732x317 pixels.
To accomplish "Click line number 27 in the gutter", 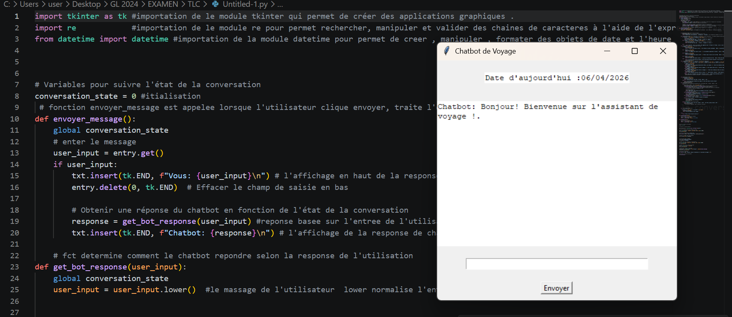I will coord(15,313).
